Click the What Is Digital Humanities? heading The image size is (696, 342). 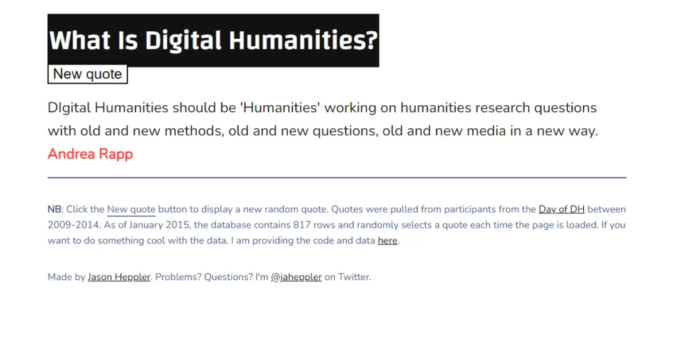[x=213, y=41]
